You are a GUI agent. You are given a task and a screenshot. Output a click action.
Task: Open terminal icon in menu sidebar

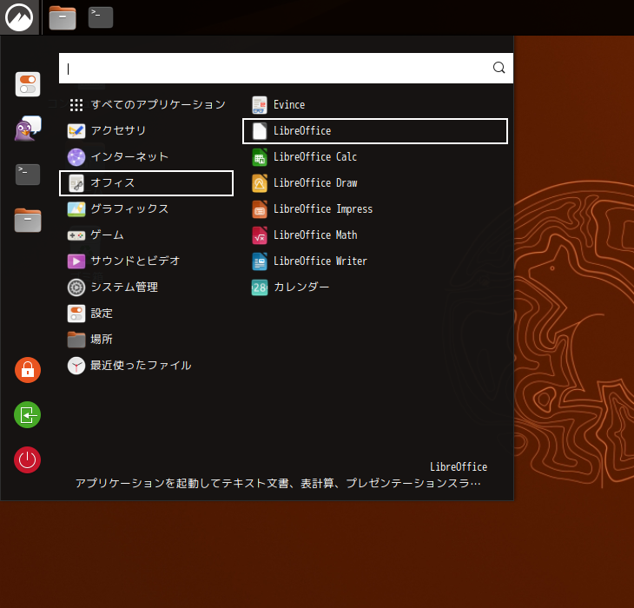coord(28,175)
